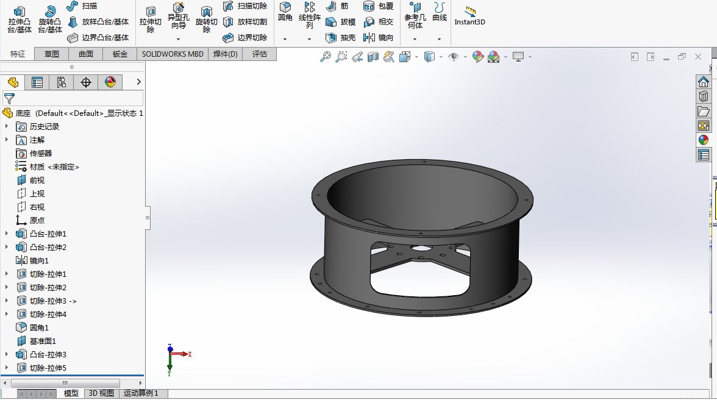Image resolution: width=717 pixels, height=400 pixels.
Task: Click the Zoom to Fit magnifier icon
Action: coord(326,57)
